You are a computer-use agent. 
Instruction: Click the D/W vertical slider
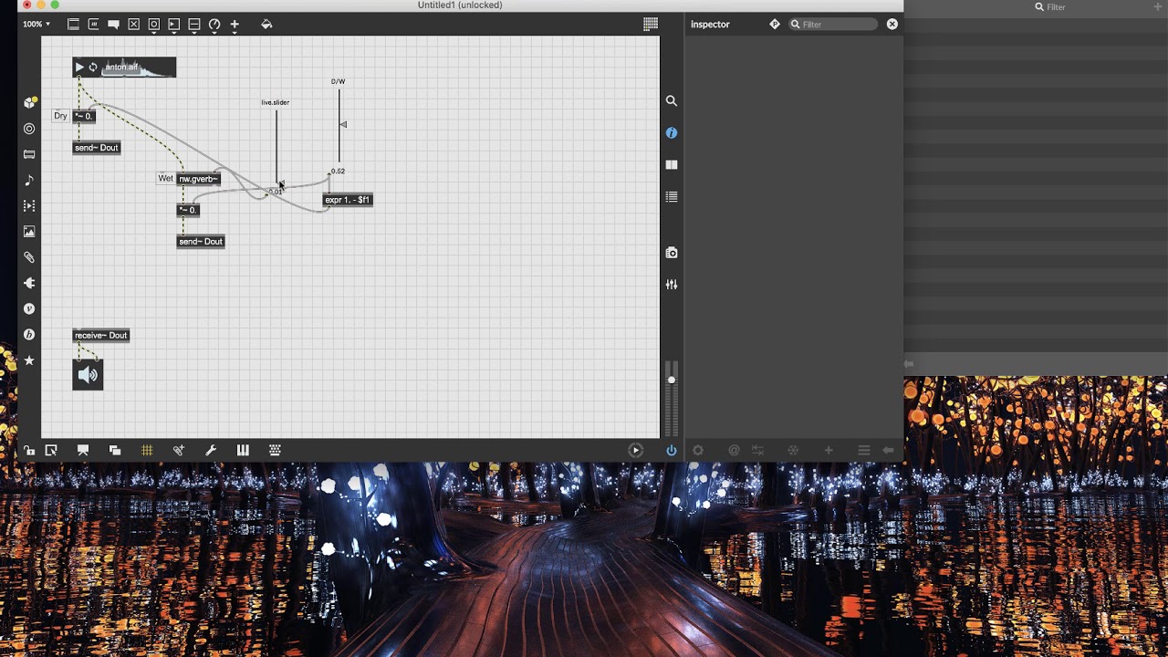coord(339,128)
